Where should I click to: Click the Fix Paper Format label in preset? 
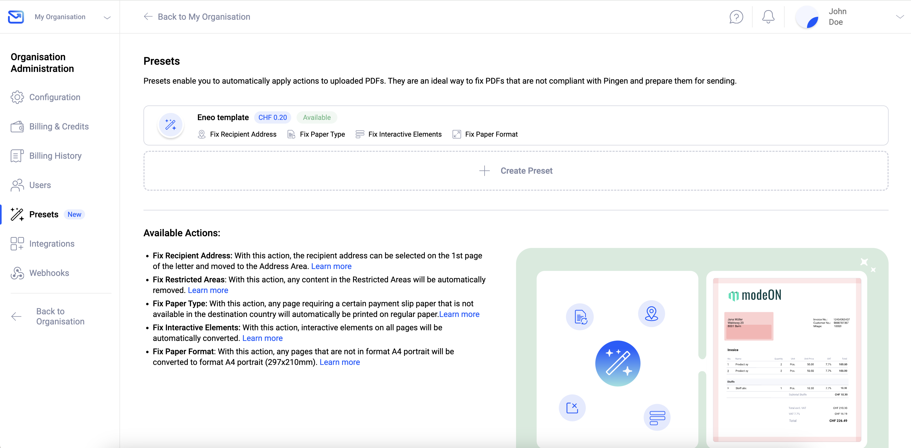(491, 134)
